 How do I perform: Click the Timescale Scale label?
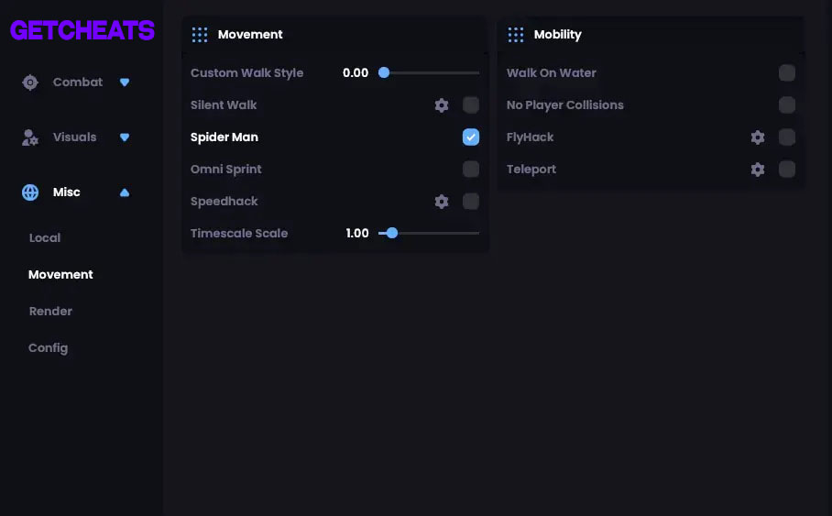click(x=239, y=233)
